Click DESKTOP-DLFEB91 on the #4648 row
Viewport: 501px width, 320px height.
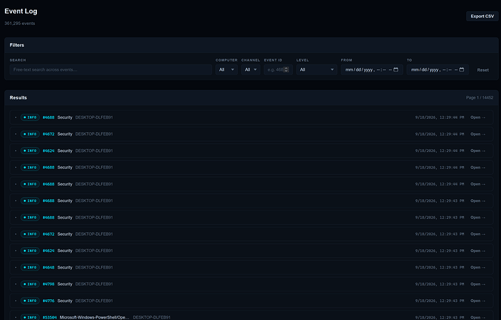pyautogui.click(x=94, y=267)
